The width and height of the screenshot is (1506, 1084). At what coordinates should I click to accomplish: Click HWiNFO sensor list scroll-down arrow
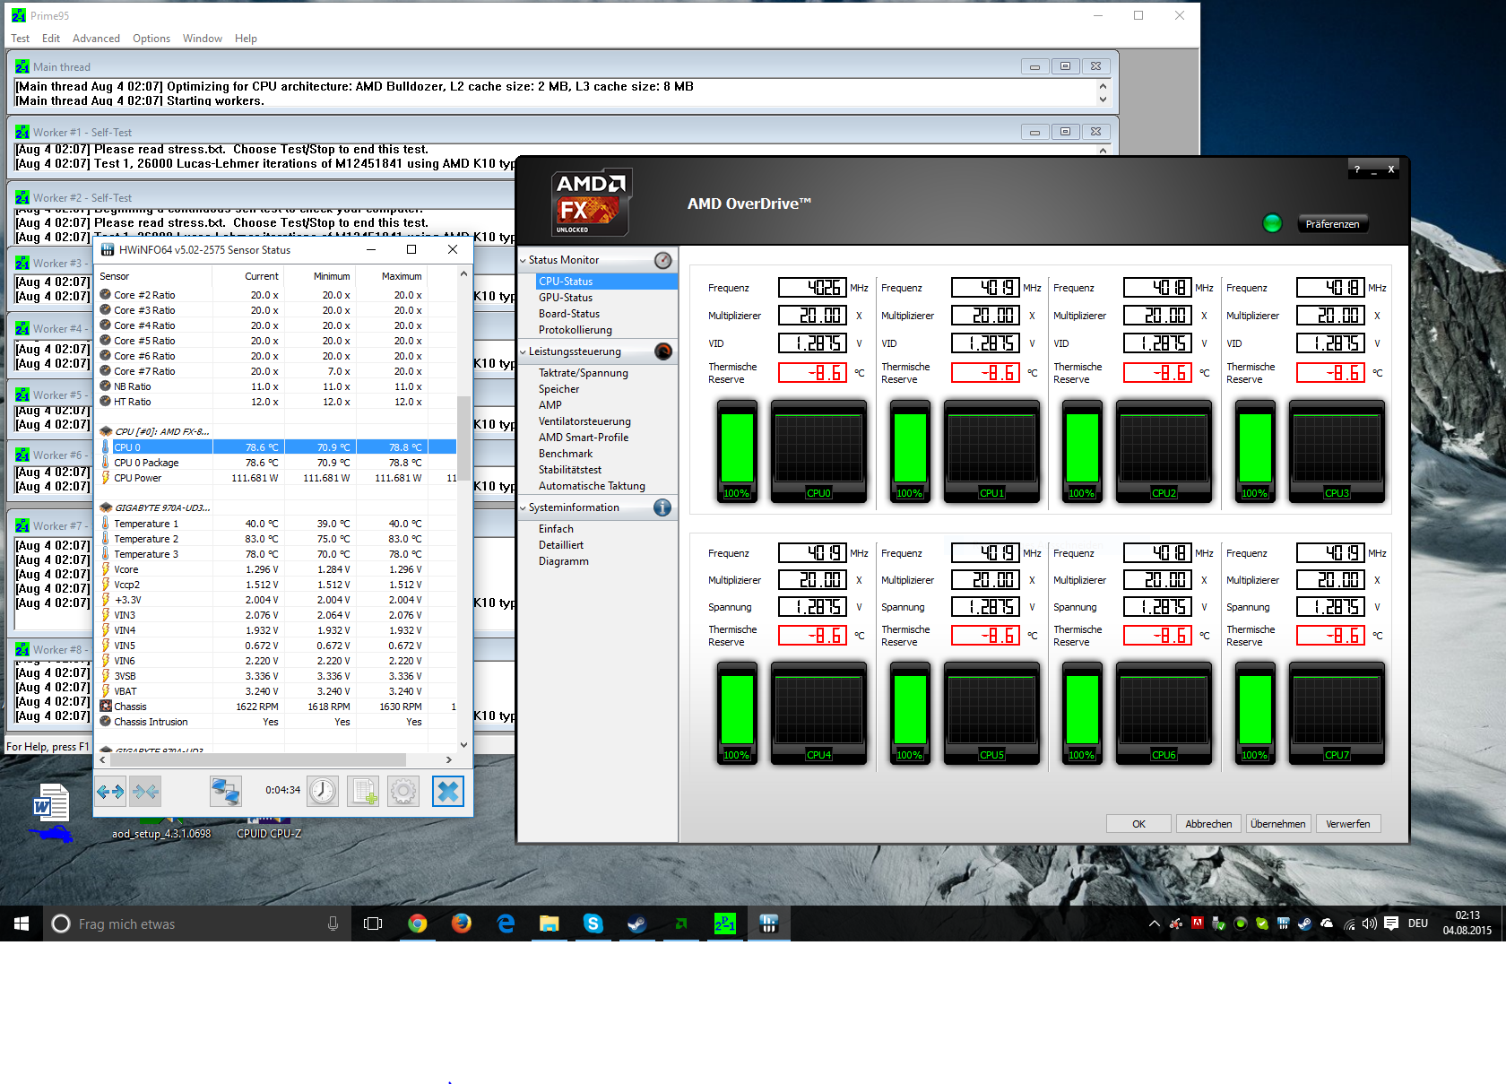[463, 744]
